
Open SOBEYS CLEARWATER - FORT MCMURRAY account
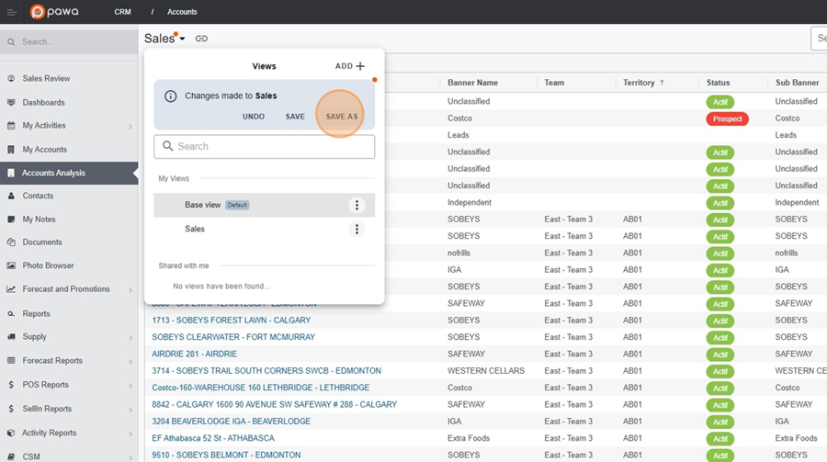(x=233, y=337)
